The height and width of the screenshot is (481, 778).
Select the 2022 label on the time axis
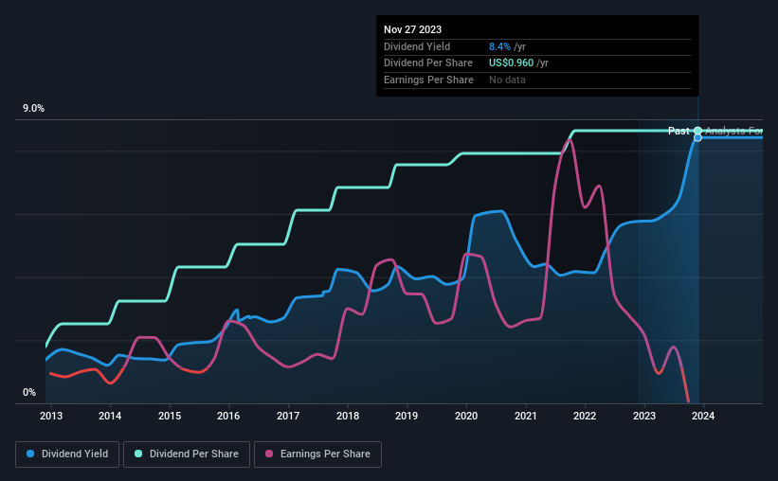pos(585,416)
